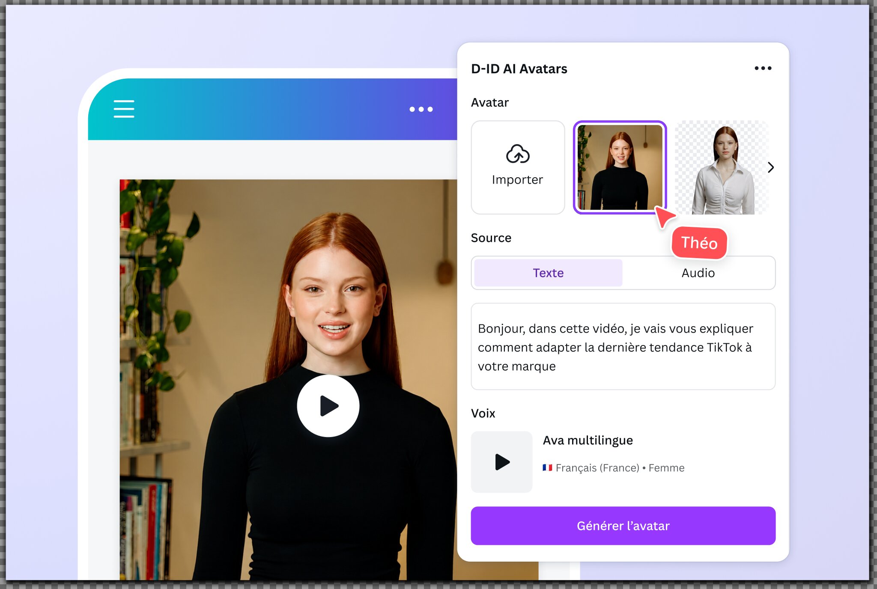The height and width of the screenshot is (589, 877).
Task: Open the white three-dot menu in the header
Action: tap(421, 109)
